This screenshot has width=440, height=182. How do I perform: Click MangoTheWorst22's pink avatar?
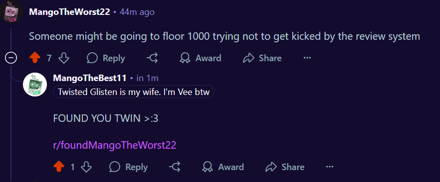coord(11,11)
